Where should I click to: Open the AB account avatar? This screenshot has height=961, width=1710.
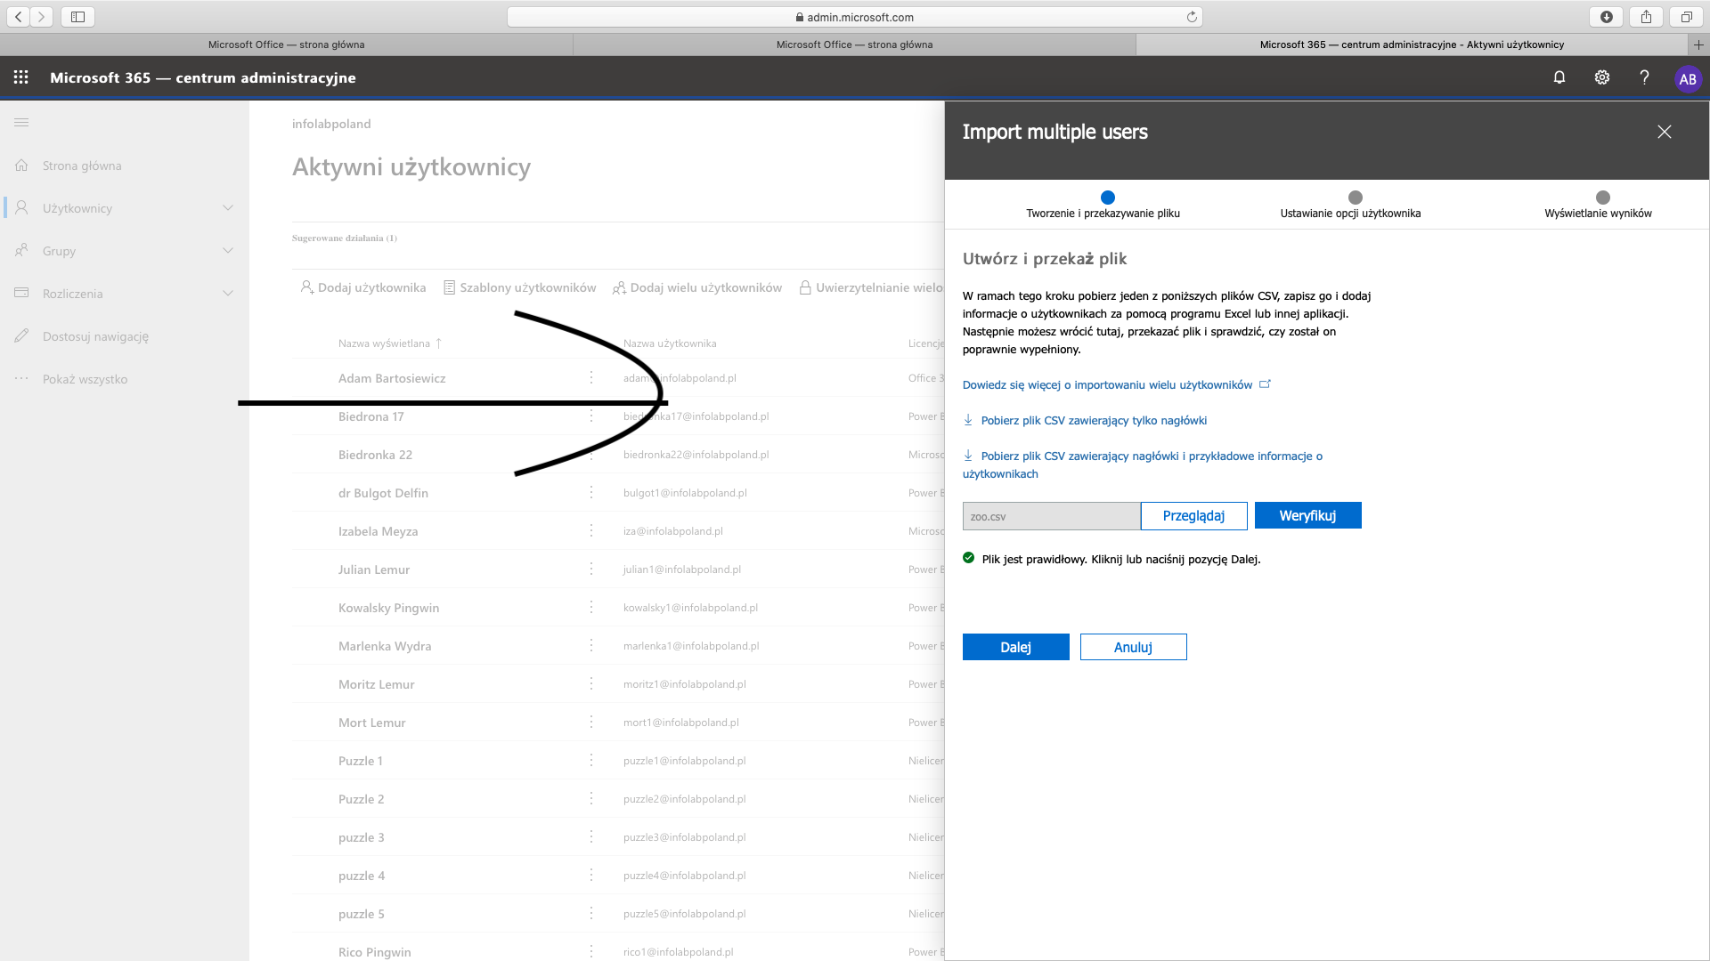[1687, 78]
